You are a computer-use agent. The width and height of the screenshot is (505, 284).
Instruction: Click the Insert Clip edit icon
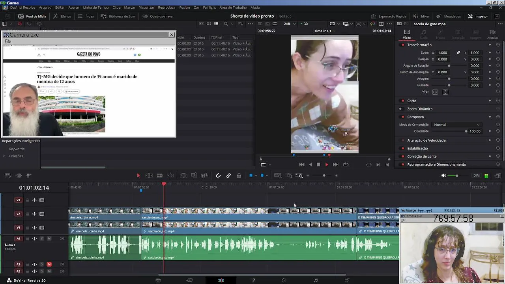[x=183, y=176]
